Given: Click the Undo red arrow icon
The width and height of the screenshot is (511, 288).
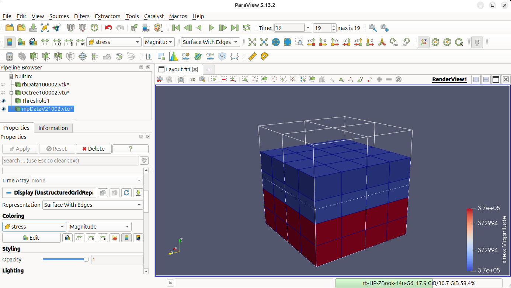Looking at the screenshot, I should (x=108, y=28).
